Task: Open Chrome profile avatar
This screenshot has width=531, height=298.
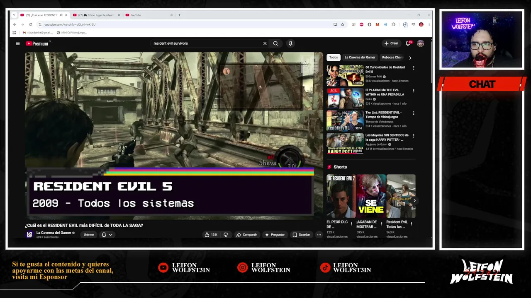Action: tap(421, 24)
